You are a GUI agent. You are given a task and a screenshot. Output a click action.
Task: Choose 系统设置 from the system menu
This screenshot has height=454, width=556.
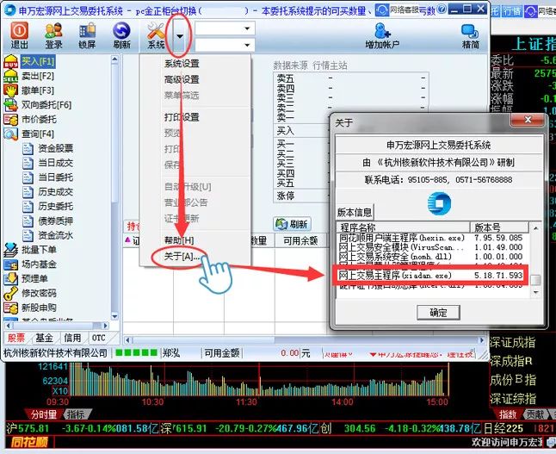(182, 64)
